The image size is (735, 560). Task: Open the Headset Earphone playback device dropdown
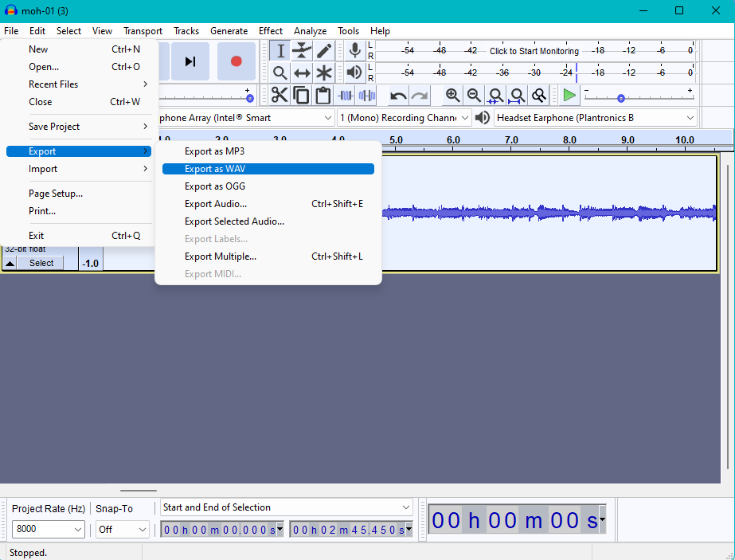point(596,118)
